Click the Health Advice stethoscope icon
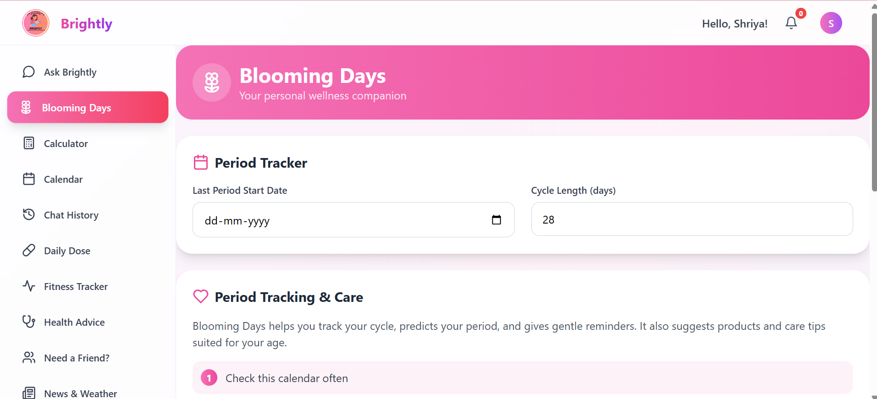Image resolution: width=877 pixels, height=399 pixels. (28, 322)
